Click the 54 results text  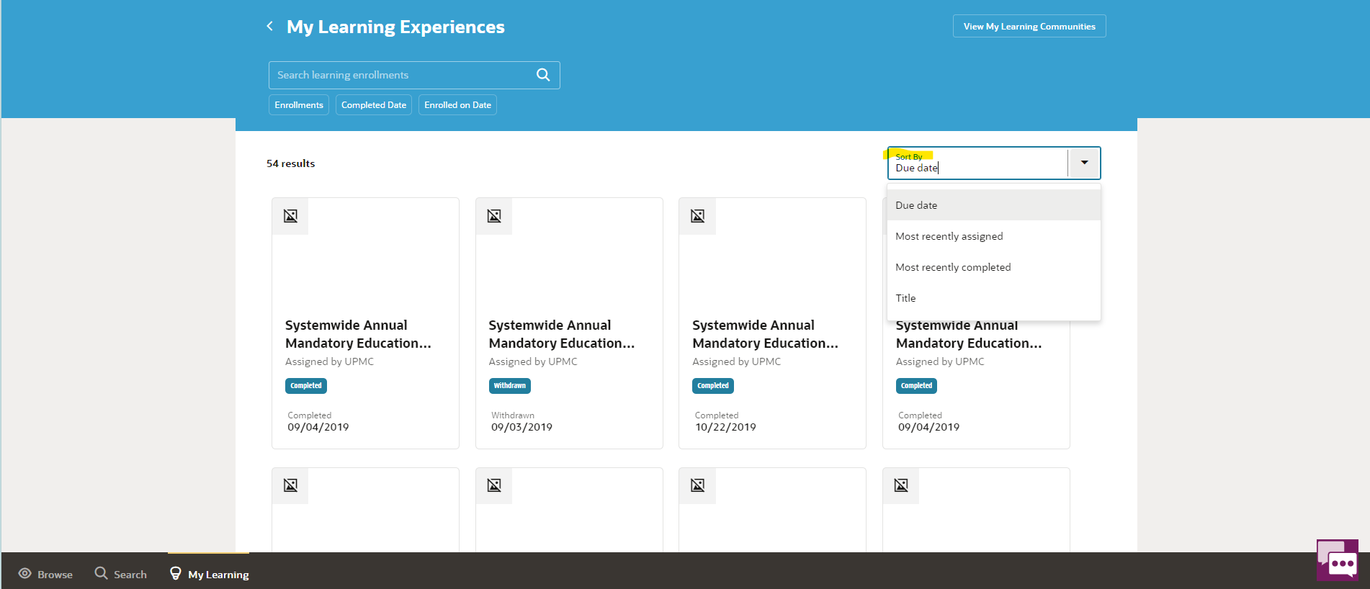tap(291, 163)
